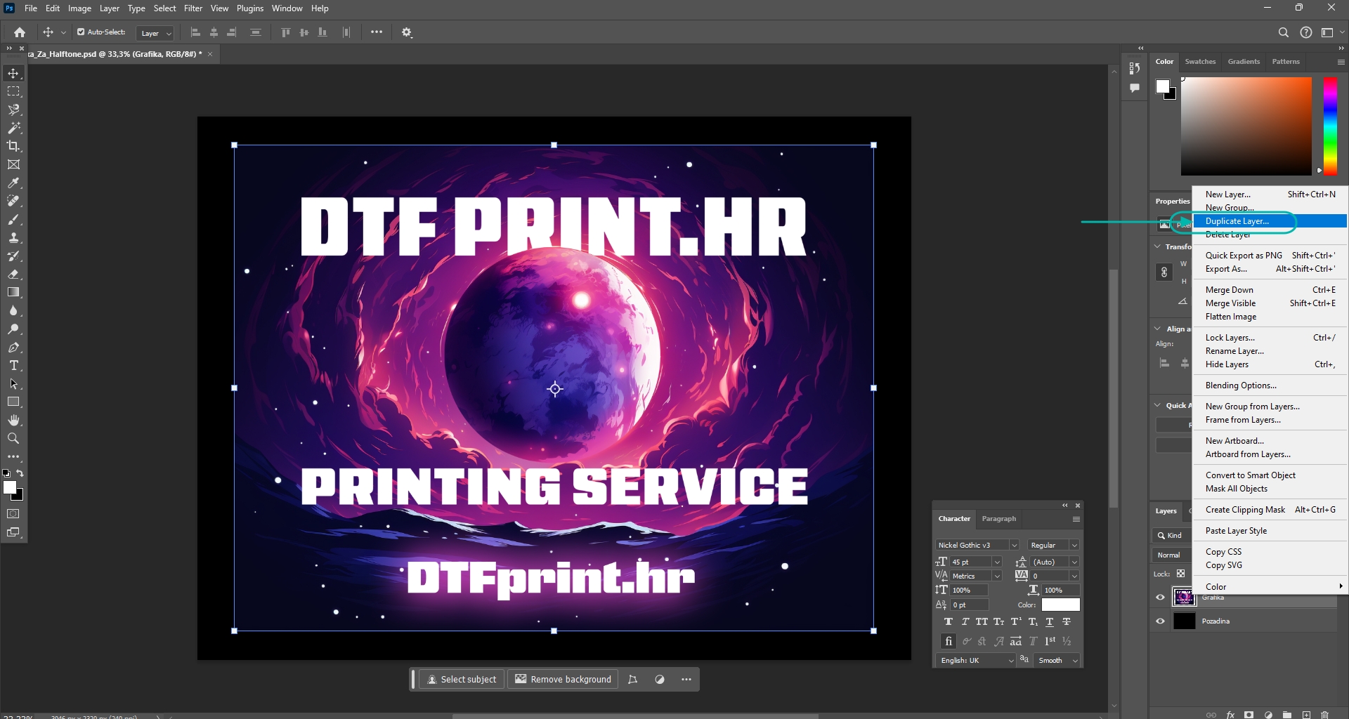The height and width of the screenshot is (719, 1349).
Task: Select the Path Selection tool
Action: (x=13, y=383)
